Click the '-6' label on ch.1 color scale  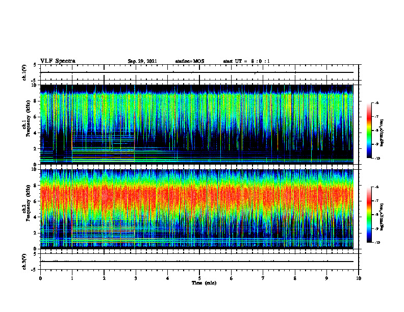[376, 103]
